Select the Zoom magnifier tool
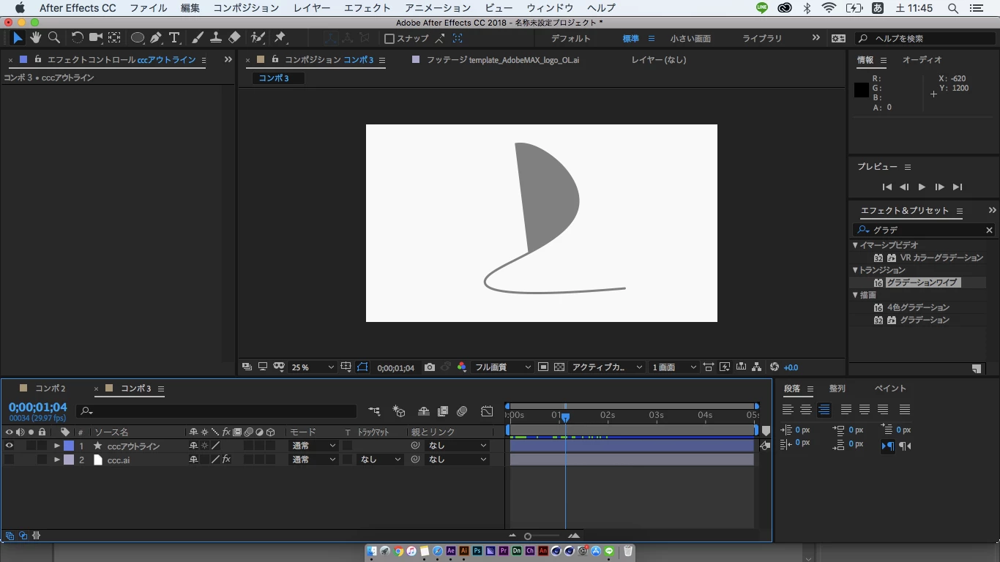 pyautogui.click(x=53, y=38)
